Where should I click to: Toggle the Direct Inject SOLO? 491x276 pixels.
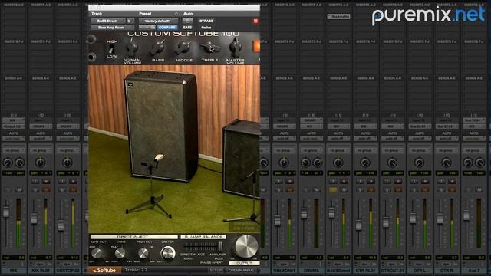click(188, 259)
